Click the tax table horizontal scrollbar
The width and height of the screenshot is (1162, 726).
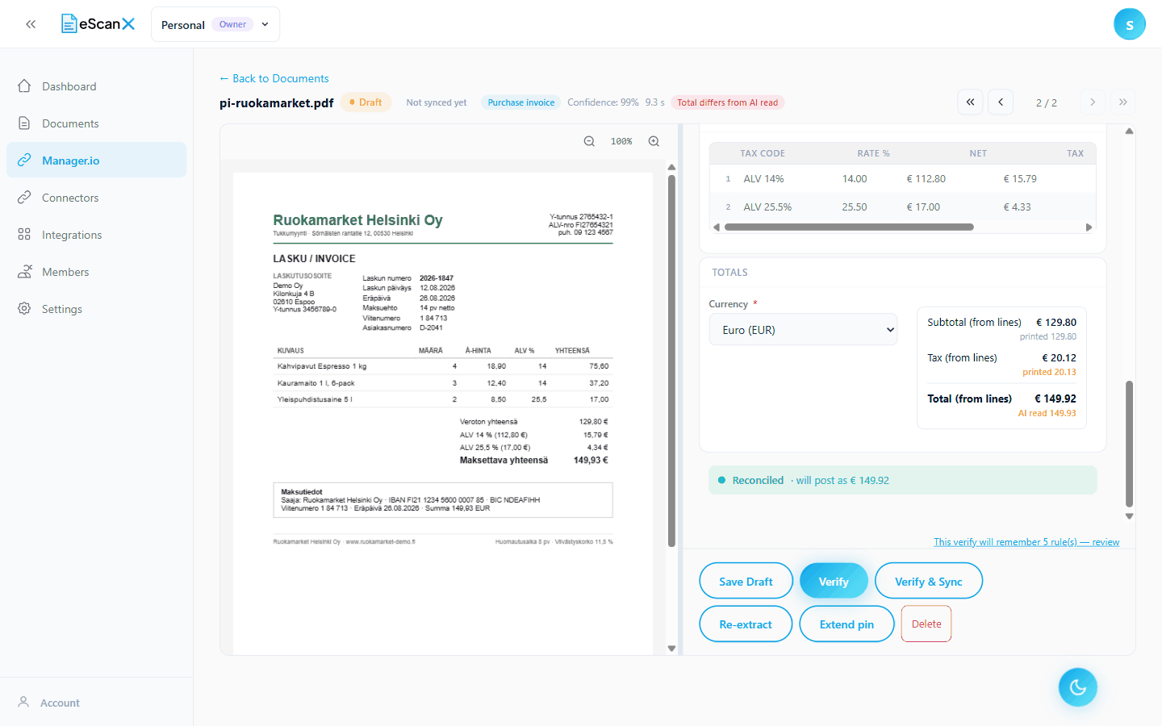point(849,227)
